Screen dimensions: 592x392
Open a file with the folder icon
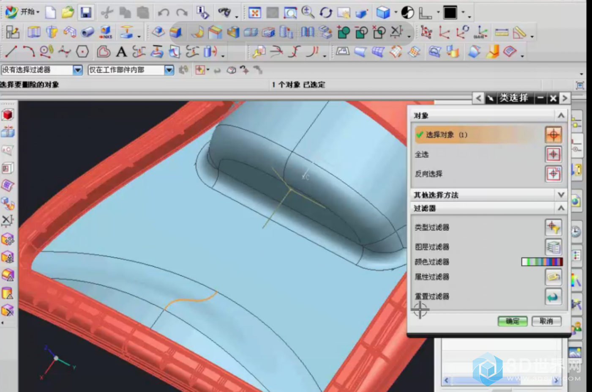[x=68, y=13]
